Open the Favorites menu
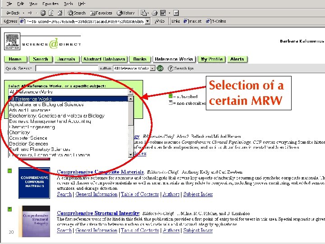This screenshot has width=325, height=244. [51, 4]
